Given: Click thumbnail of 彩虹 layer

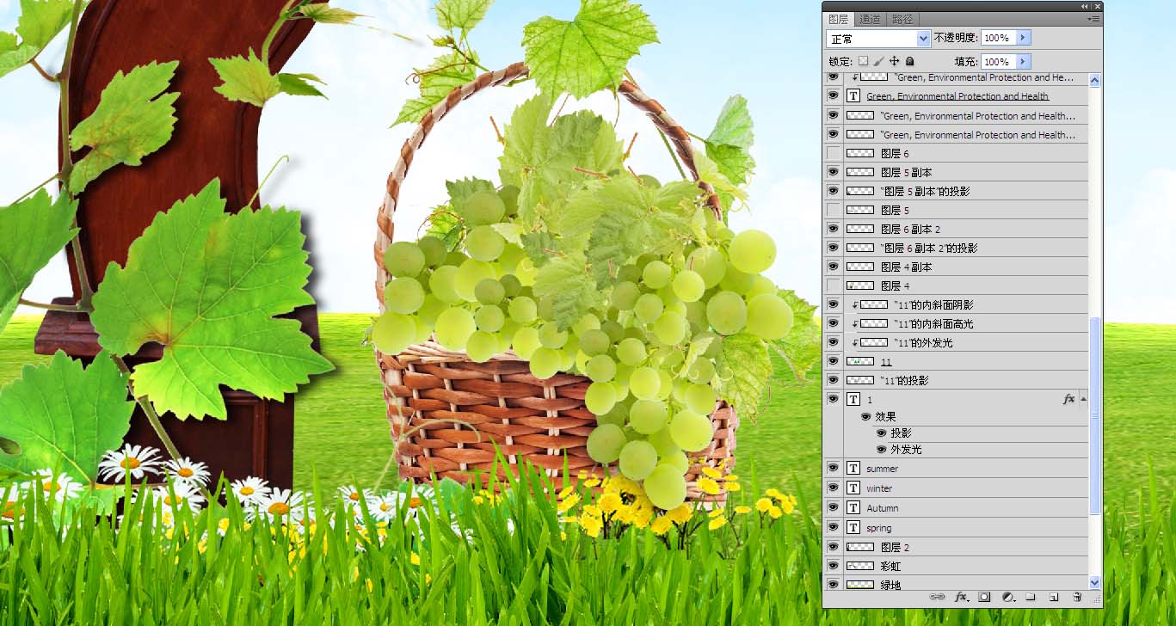Looking at the screenshot, I should click(x=860, y=566).
